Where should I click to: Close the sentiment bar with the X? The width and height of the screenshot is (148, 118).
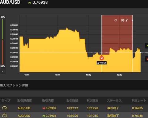(x=2, y=71)
